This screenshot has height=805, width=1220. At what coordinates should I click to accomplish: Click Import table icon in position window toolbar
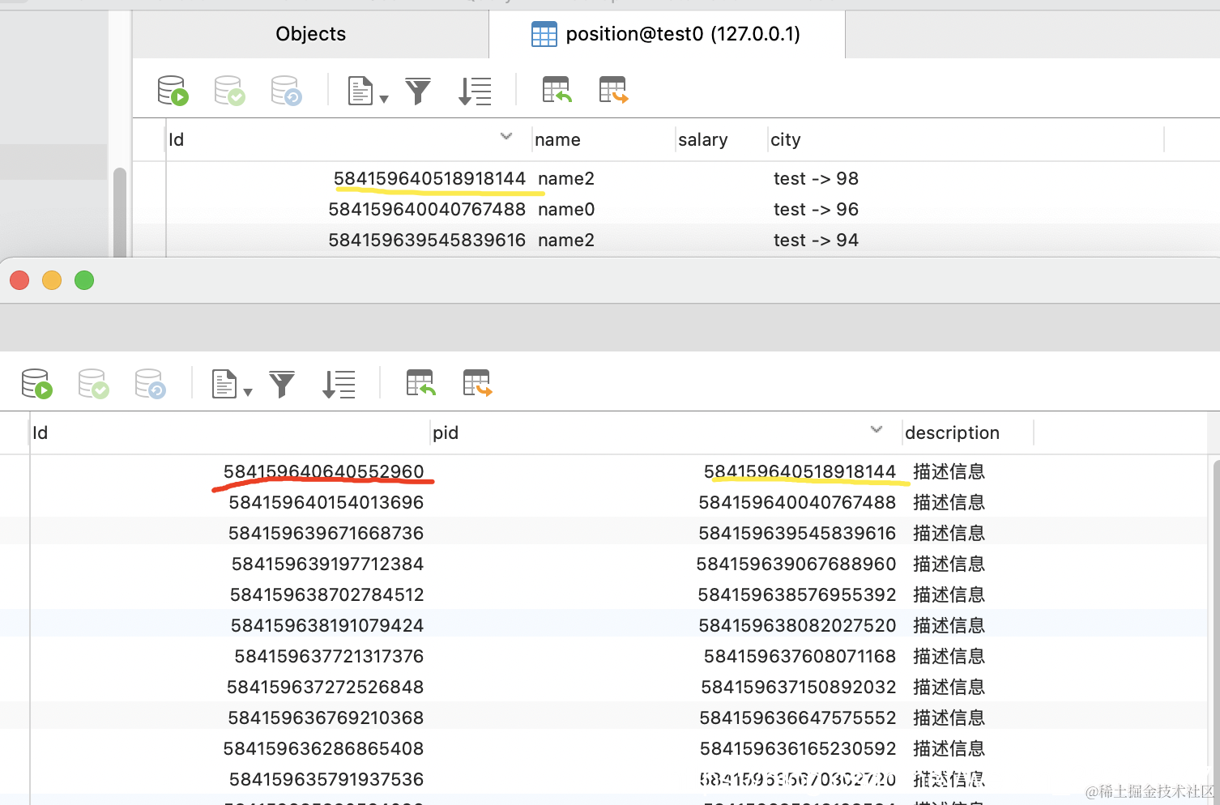pos(557,90)
